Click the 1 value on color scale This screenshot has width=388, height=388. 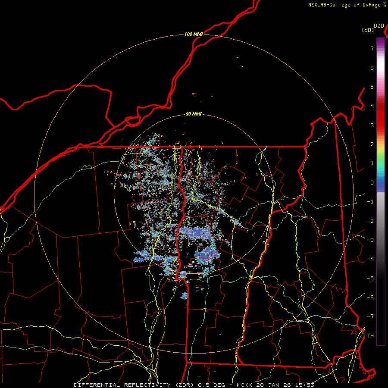coord(372,163)
